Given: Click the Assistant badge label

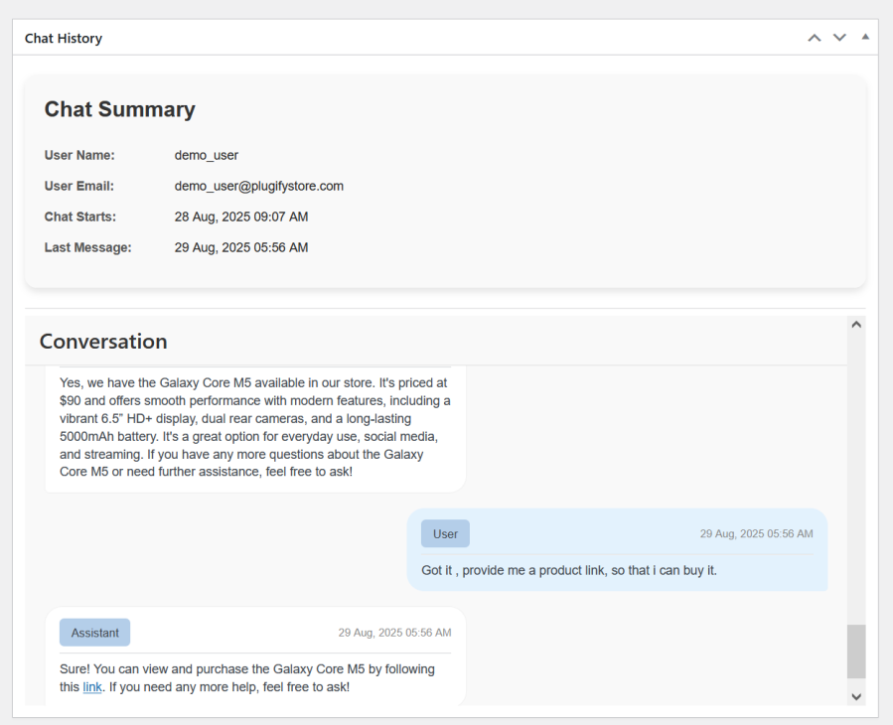Looking at the screenshot, I should pyautogui.click(x=94, y=633).
